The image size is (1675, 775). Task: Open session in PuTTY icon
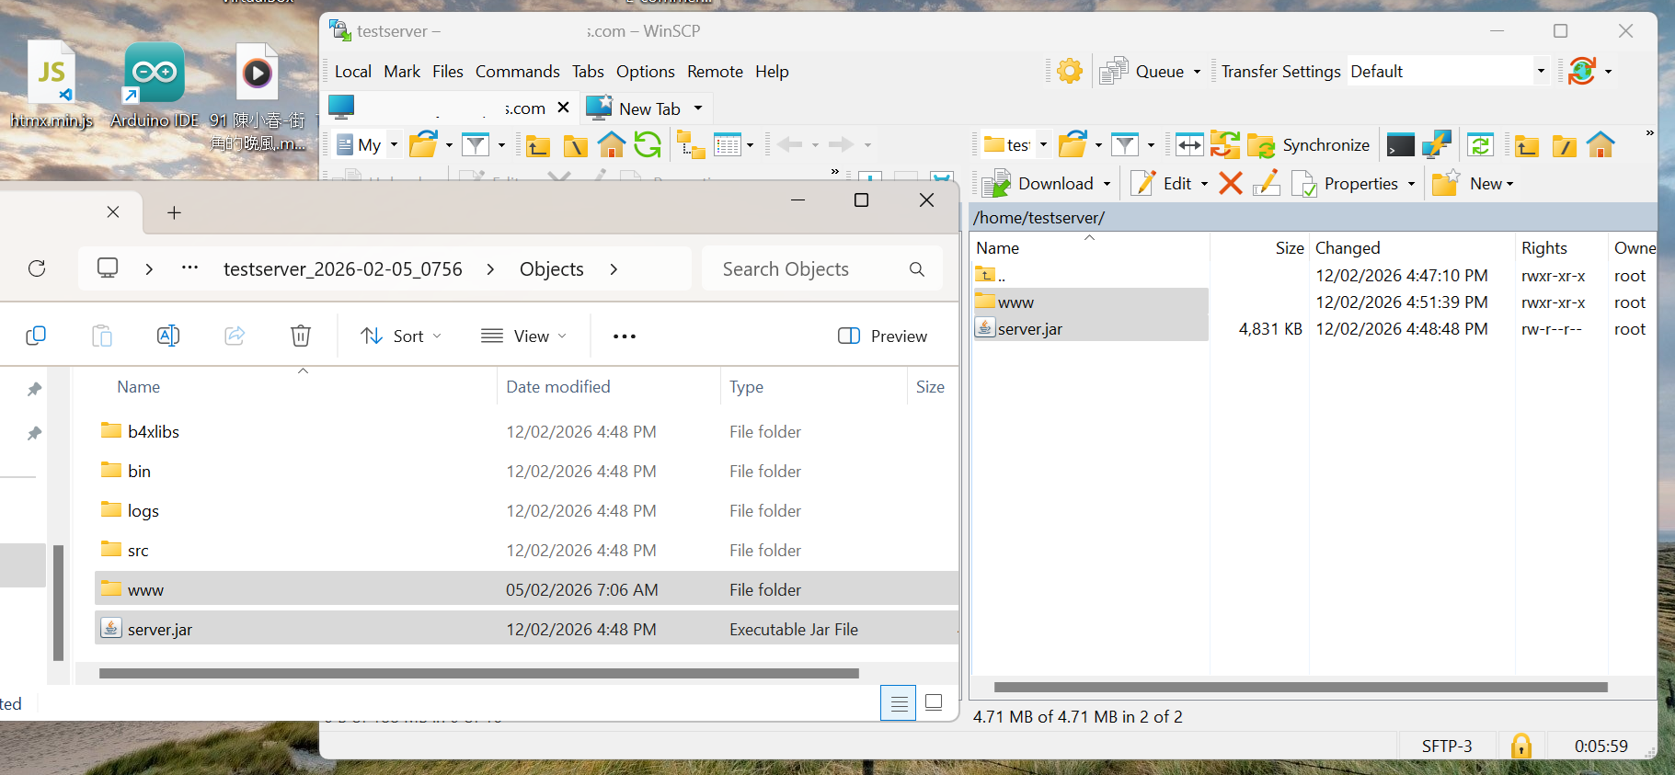click(1437, 144)
